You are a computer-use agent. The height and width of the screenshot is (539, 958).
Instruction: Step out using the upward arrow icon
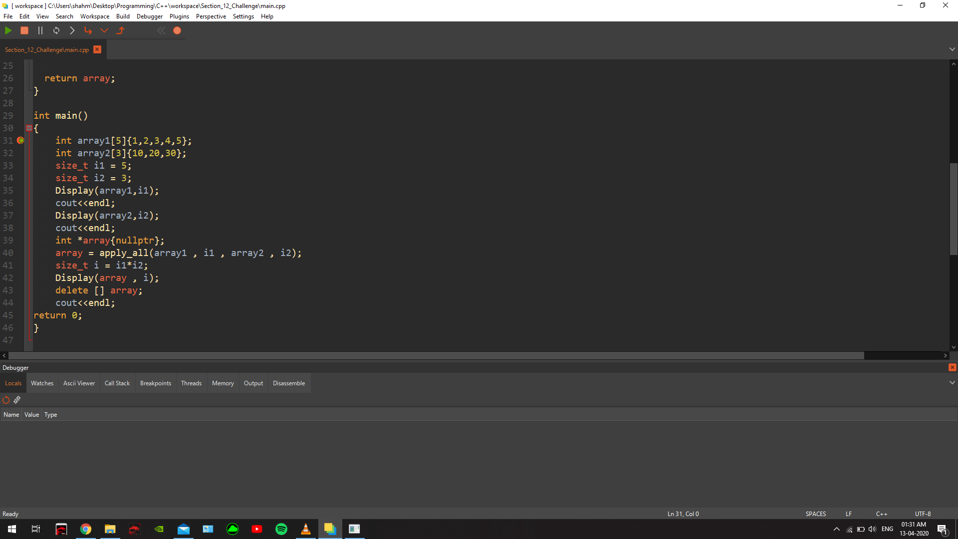coord(120,30)
